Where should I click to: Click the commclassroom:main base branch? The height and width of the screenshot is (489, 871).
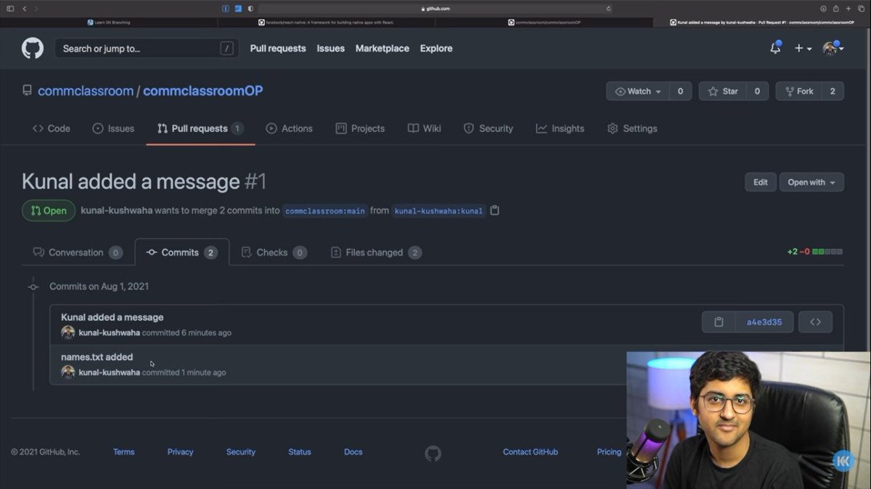(x=324, y=211)
